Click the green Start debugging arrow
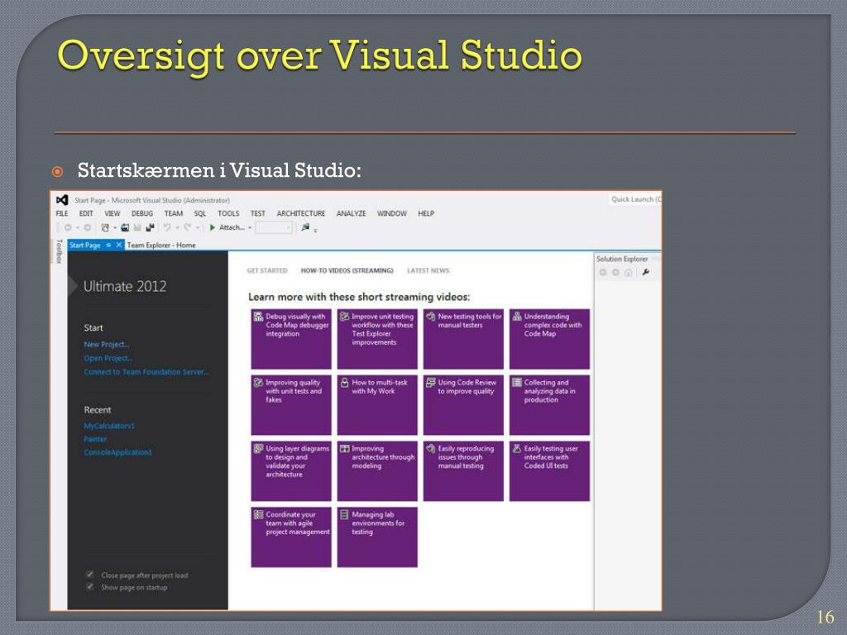This screenshot has width=847, height=635. [213, 228]
